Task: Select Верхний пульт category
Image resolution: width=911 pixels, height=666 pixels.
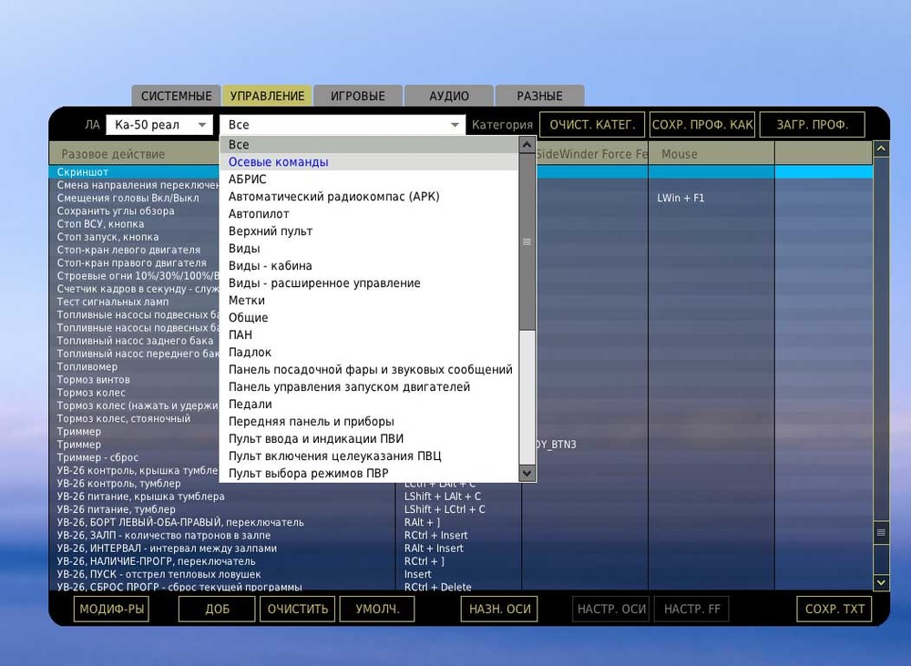Action: point(369,231)
